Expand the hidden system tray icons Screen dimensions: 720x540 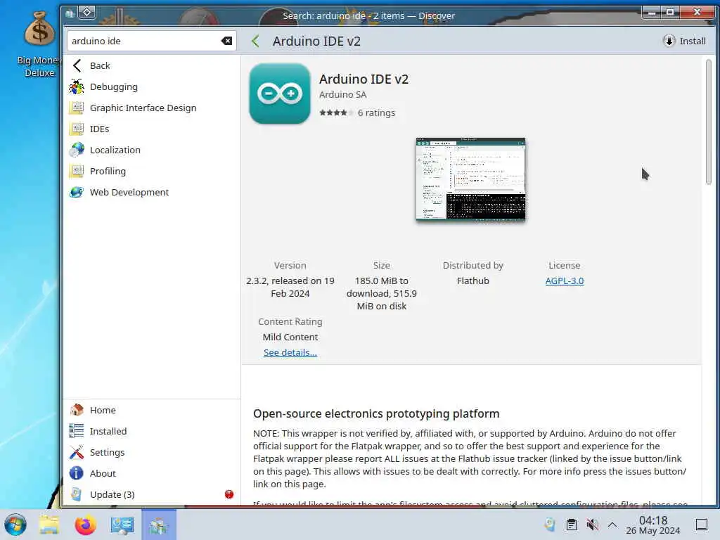click(x=612, y=525)
